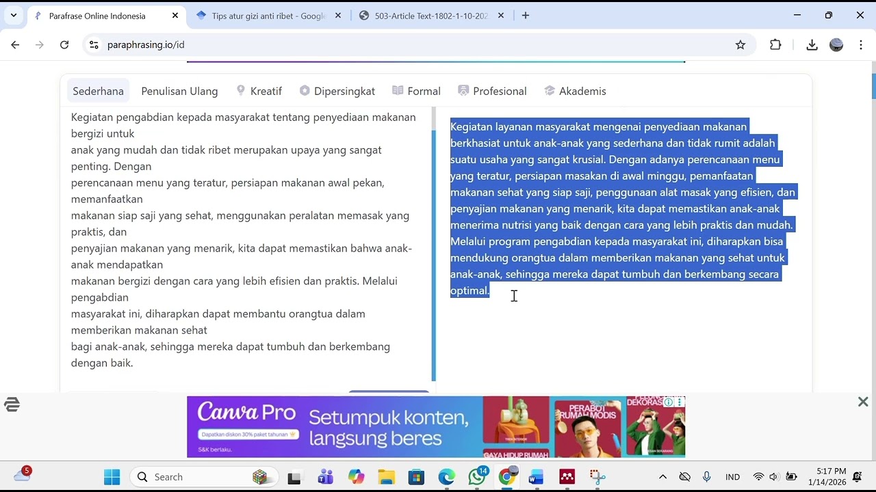Show hidden system tray icons

[662, 477]
